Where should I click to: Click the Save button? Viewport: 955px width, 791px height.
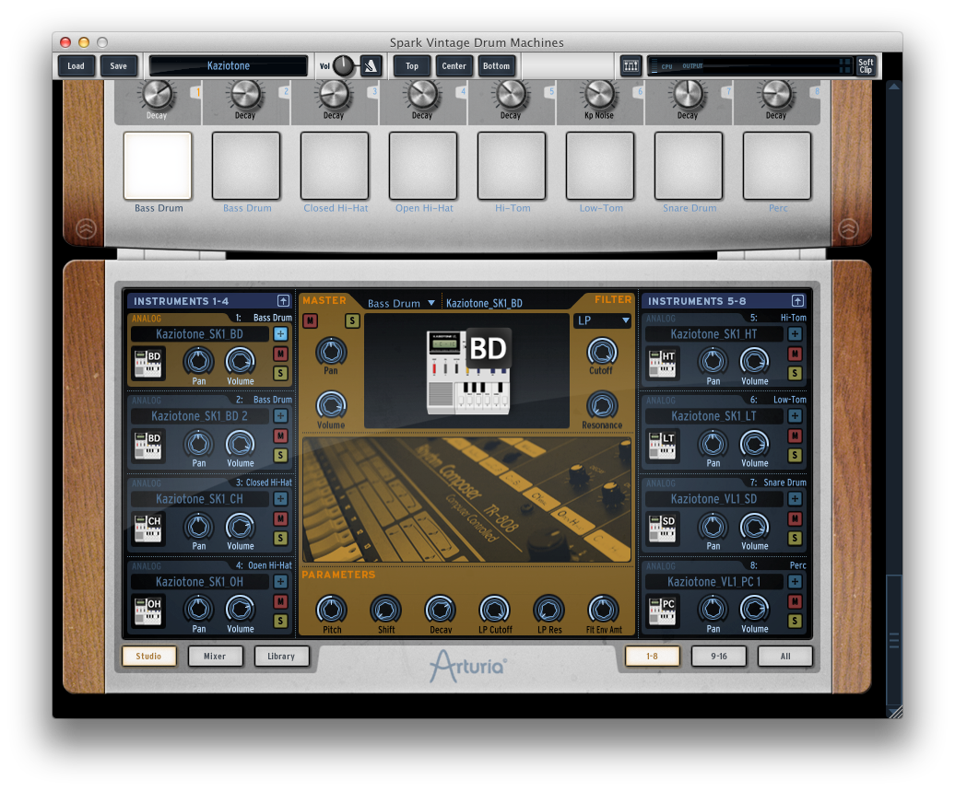point(119,65)
